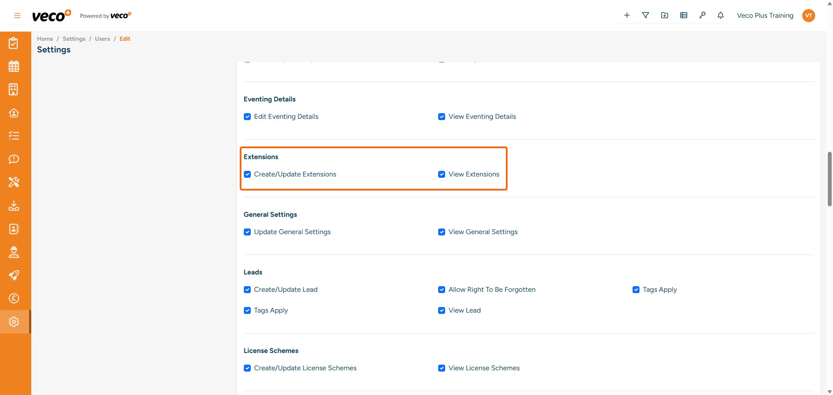Select the settings gear in the sidebar
The width and height of the screenshot is (833, 395).
(x=14, y=321)
